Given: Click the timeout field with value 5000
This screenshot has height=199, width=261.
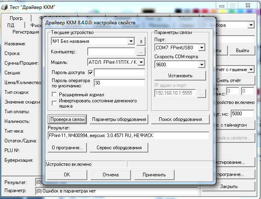Looking at the screenshot, I should 242,114.
